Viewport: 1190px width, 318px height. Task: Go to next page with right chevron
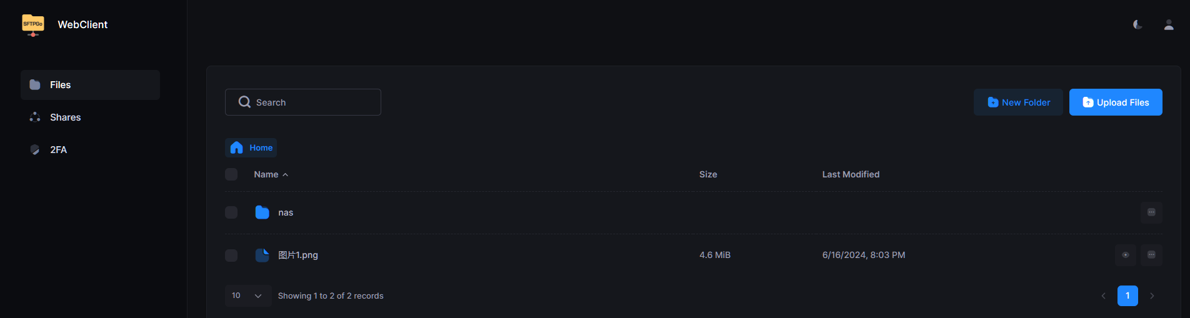pyautogui.click(x=1152, y=296)
